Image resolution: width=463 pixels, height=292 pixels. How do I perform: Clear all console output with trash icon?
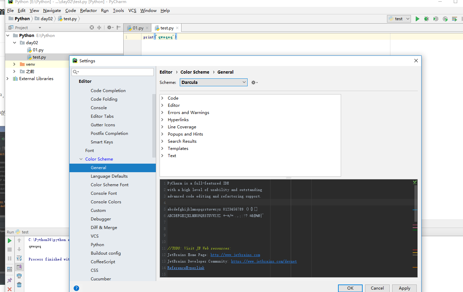coord(19,285)
